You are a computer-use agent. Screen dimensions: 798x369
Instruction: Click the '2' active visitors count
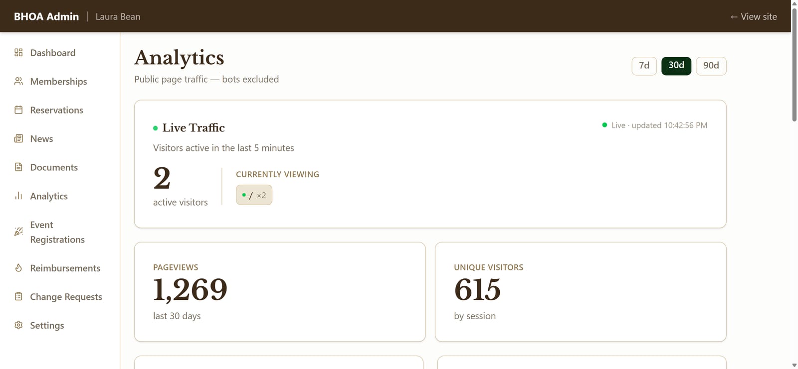(162, 178)
